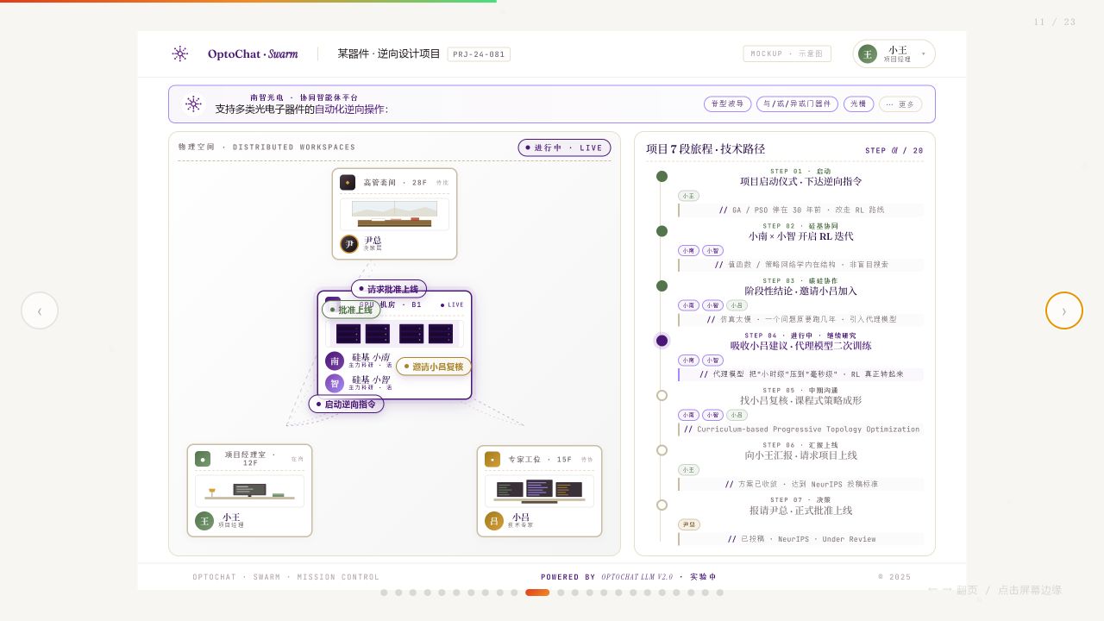Go to the previous slide with the left arrow
The width and height of the screenshot is (1104, 621).
40,310
